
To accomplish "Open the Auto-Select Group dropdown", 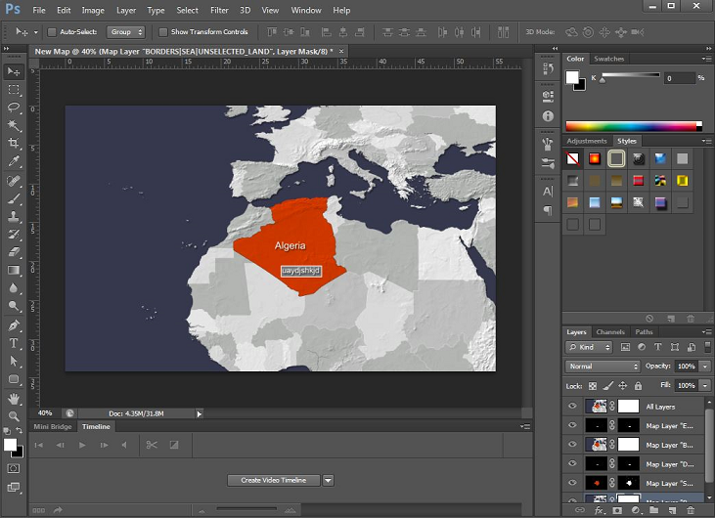I will (125, 32).
